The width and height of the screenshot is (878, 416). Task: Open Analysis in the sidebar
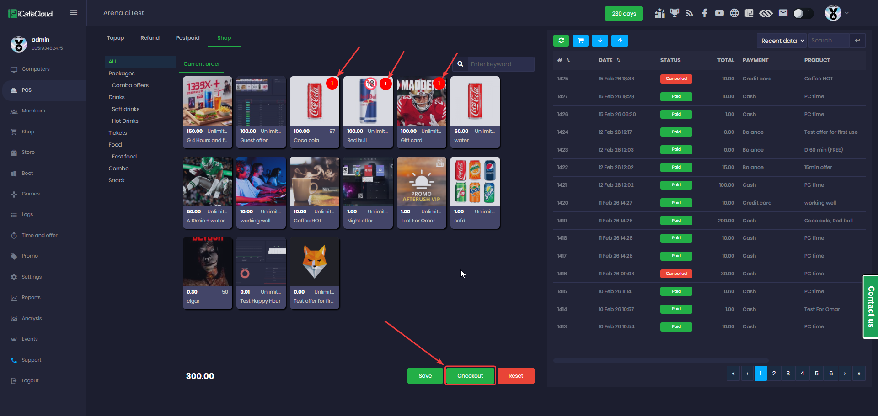[32, 319]
